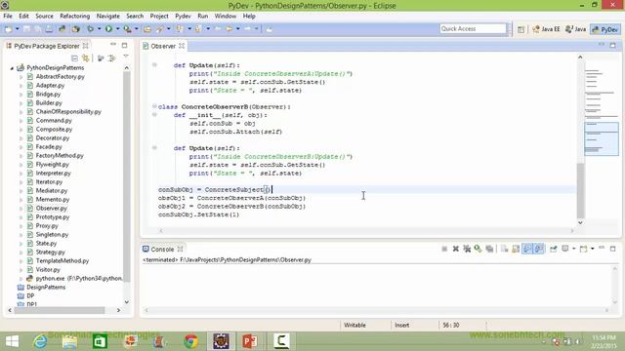Toggle Link with Editor in Package Explorer
This screenshot has width=625, height=351.
pyautogui.click(x=86, y=58)
